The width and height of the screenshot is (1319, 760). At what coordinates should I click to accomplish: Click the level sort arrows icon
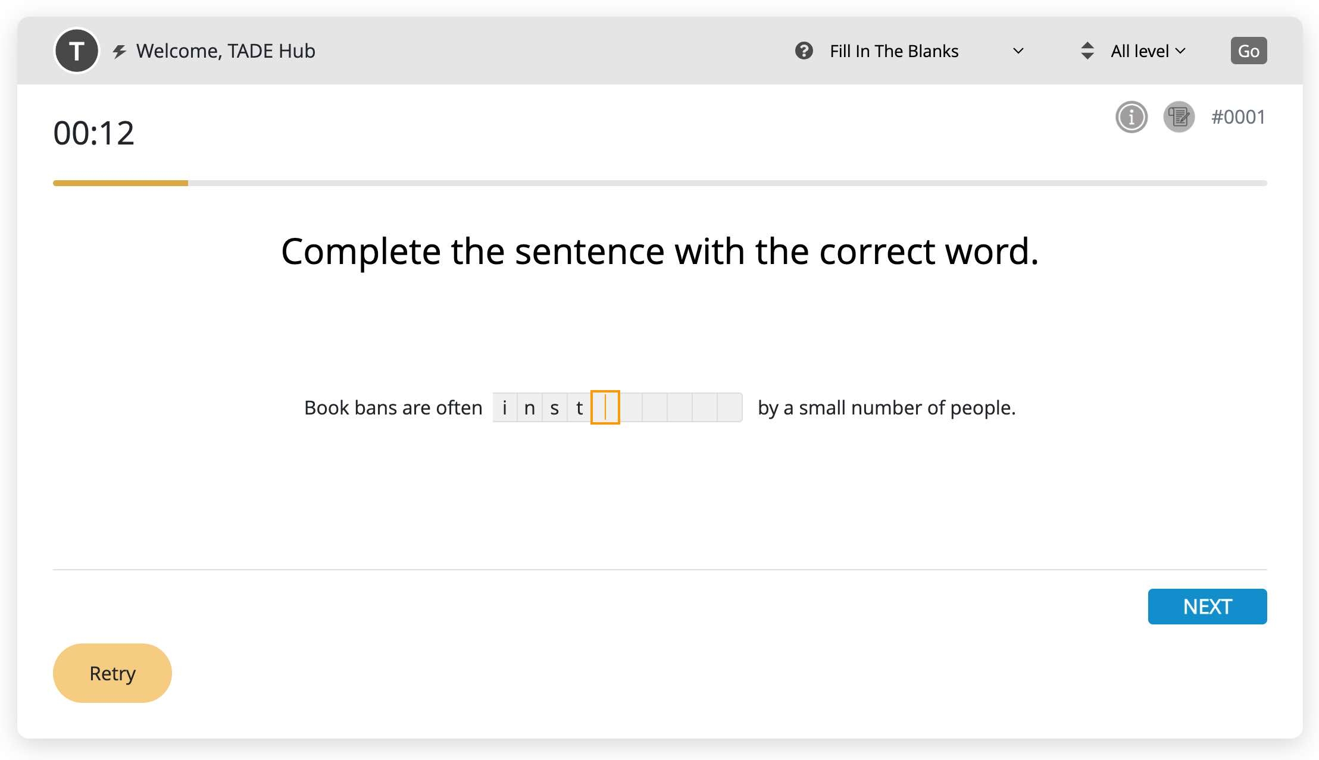tap(1087, 51)
